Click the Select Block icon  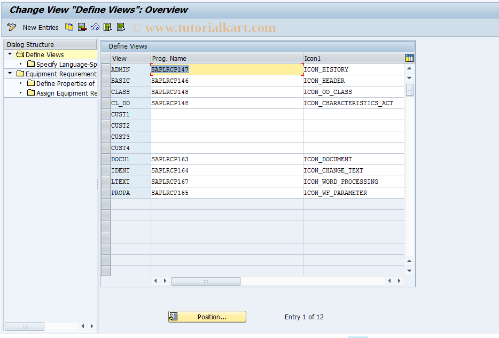click(121, 27)
